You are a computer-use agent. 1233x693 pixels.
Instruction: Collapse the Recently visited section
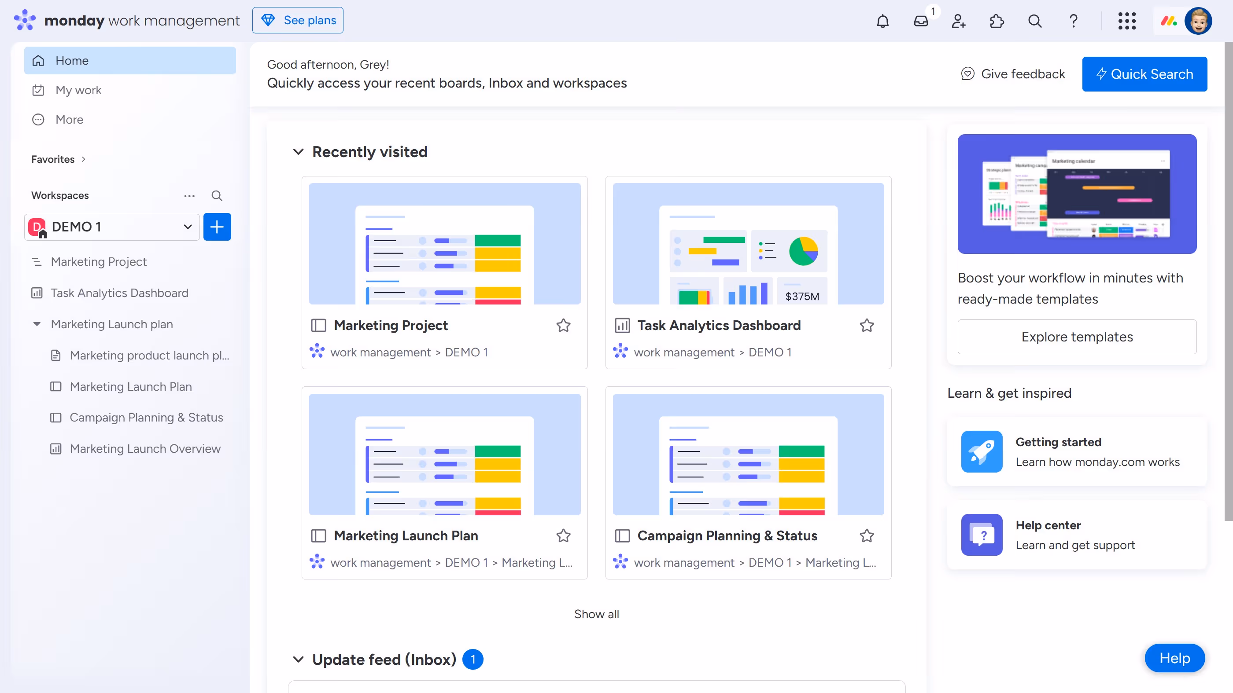pyautogui.click(x=298, y=152)
